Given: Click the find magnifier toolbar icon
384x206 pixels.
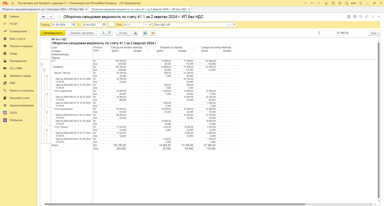Looking at the screenshot, I should click(x=103, y=33).
